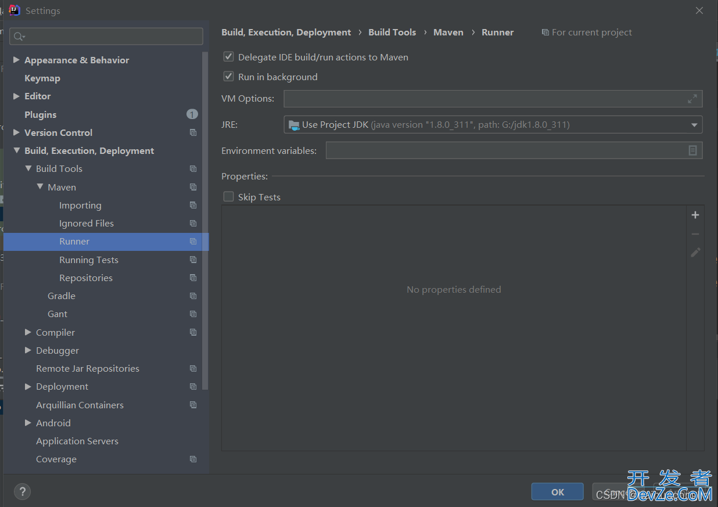Click project-level icon beside Compiler
Image resolution: width=718 pixels, height=507 pixels.
pyautogui.click(x=193, y=333)
